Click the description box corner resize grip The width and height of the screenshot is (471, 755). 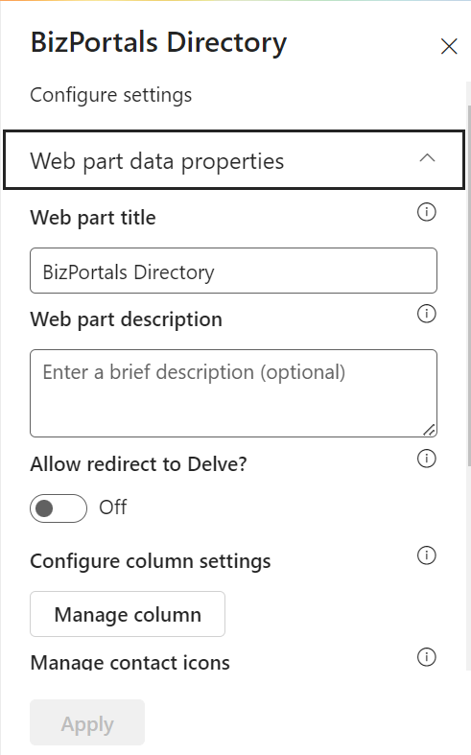(429, 430)
